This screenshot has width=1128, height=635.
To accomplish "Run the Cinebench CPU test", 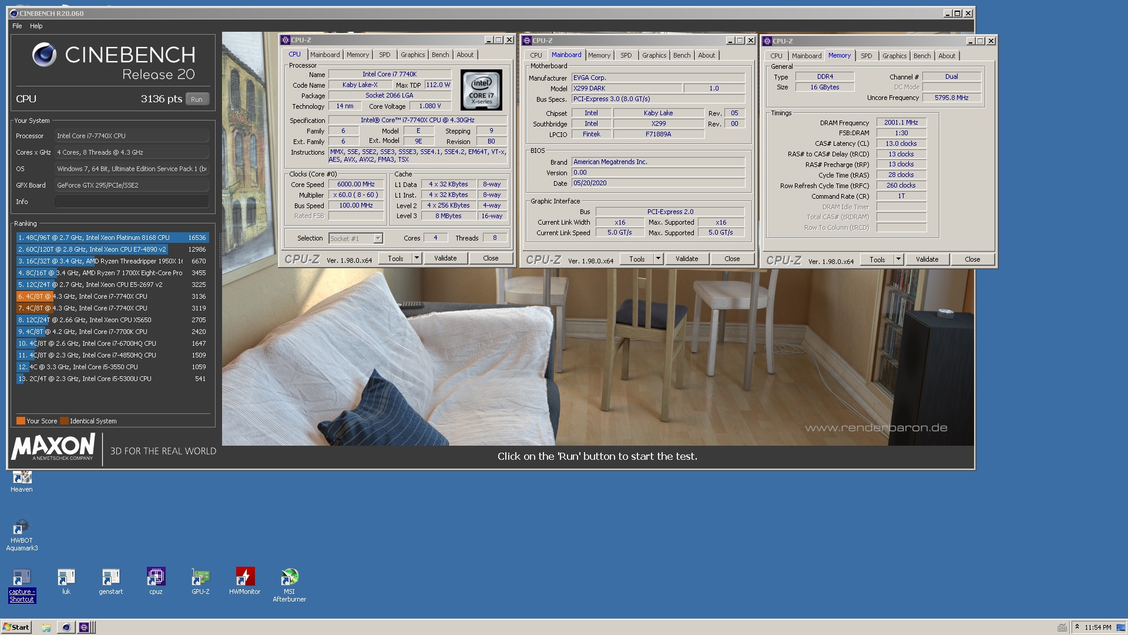I will [x=197, y=99].
